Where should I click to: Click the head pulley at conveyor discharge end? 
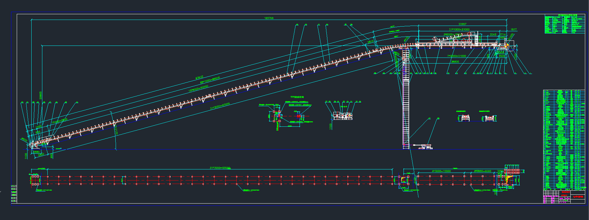click(x=507, y=46)
